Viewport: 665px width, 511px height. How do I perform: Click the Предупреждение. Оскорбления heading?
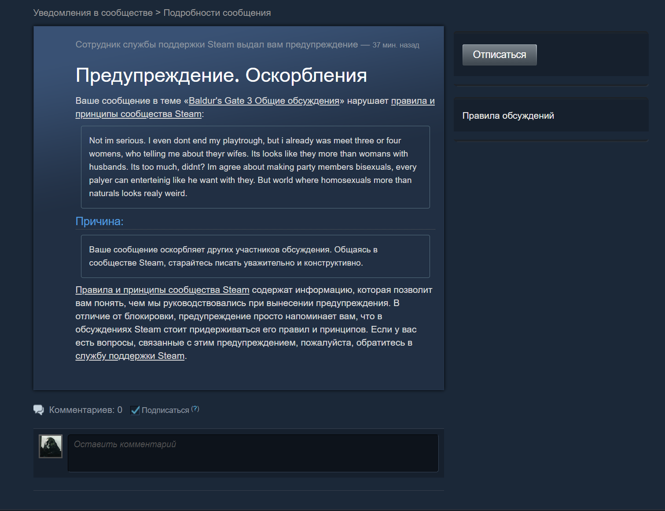pos(221,75)
